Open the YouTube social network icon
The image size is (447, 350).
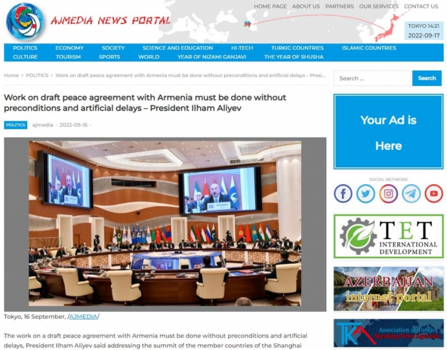(434, 194)
